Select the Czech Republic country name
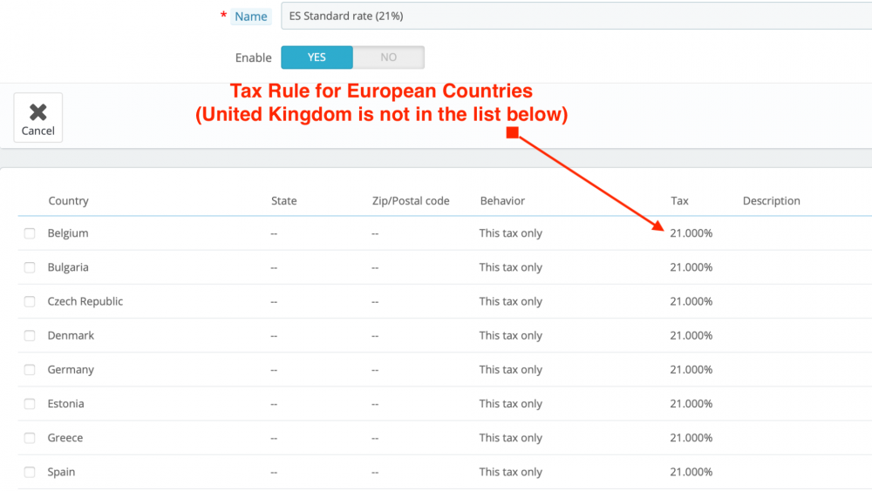 click(x=85, y=301)
